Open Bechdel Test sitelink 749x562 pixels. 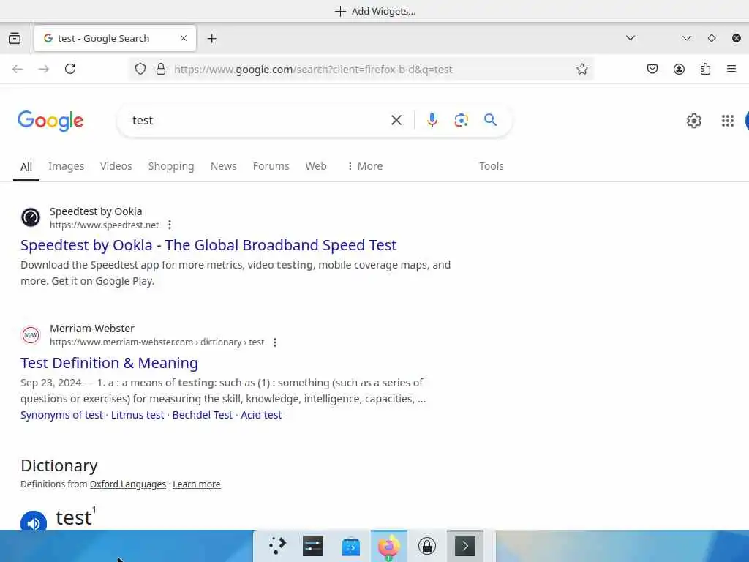(x=203, y=415)
